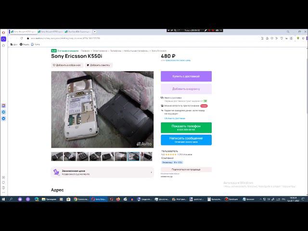Click the search icon at top of tab bar
The image size is (308, 231).
click(288, 32)
